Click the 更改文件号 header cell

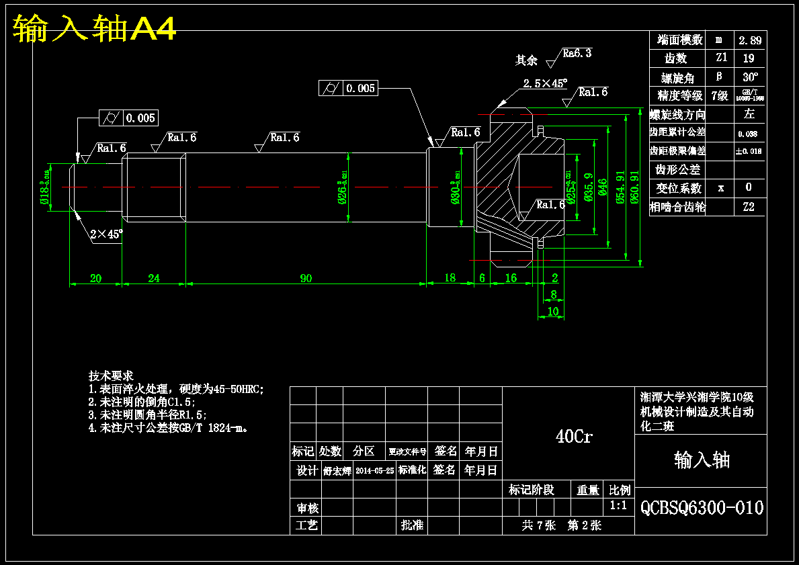(x=407, y=452)
